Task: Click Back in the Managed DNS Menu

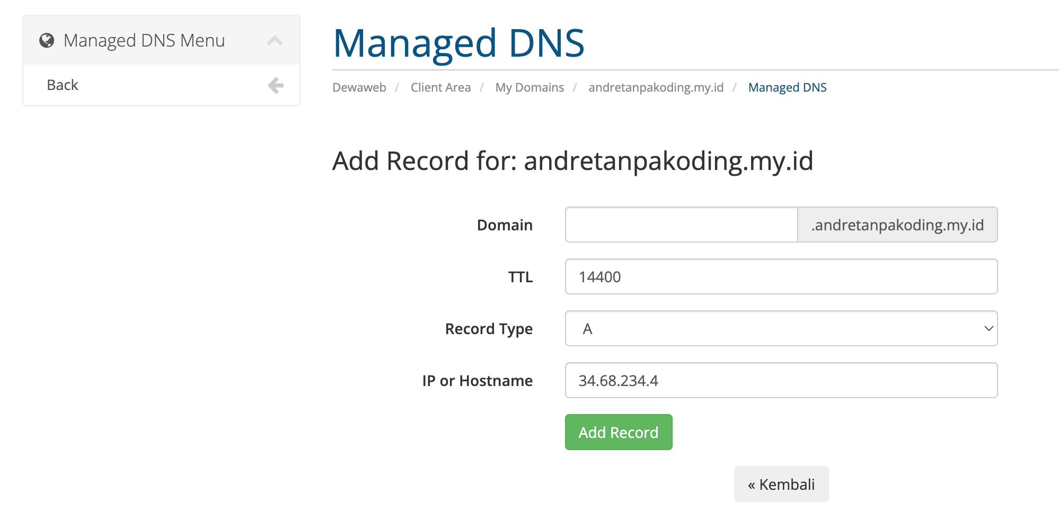Action: click(x=63, y=84)
